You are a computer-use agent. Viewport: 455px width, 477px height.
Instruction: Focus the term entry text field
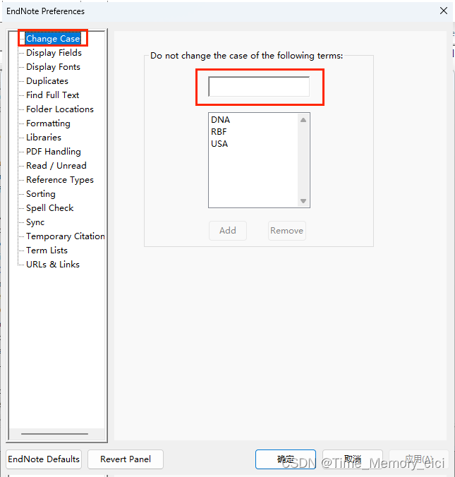[259, 87]
